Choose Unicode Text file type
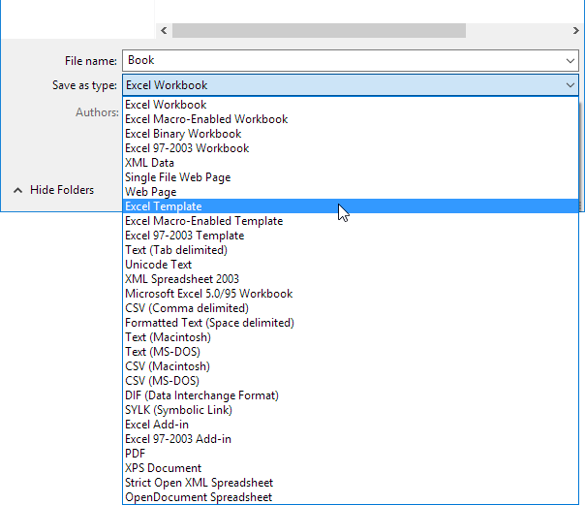Image resolution: width=585 pixels, height=505 pixels. 158,265
